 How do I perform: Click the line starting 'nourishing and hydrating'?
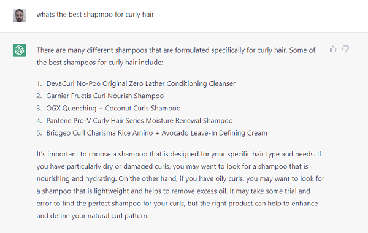point(180,179)
